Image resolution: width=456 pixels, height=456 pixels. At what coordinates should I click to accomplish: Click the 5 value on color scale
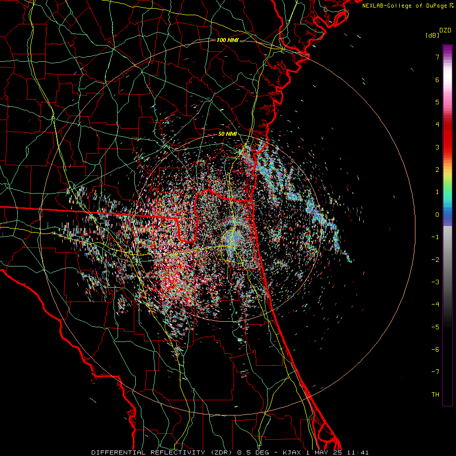click(437, 102)
